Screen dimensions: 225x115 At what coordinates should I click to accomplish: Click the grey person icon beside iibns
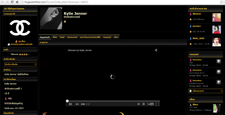tap(191, 105)
